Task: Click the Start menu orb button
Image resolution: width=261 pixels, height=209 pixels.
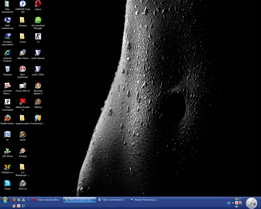Action: tap(5, 200)
